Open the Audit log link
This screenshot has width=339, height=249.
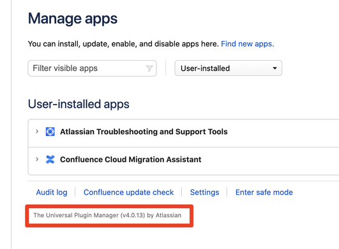click(52, 192)
